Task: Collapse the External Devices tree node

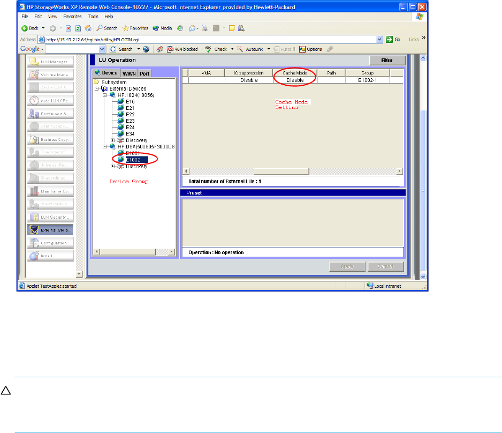Action: (97, 88)
